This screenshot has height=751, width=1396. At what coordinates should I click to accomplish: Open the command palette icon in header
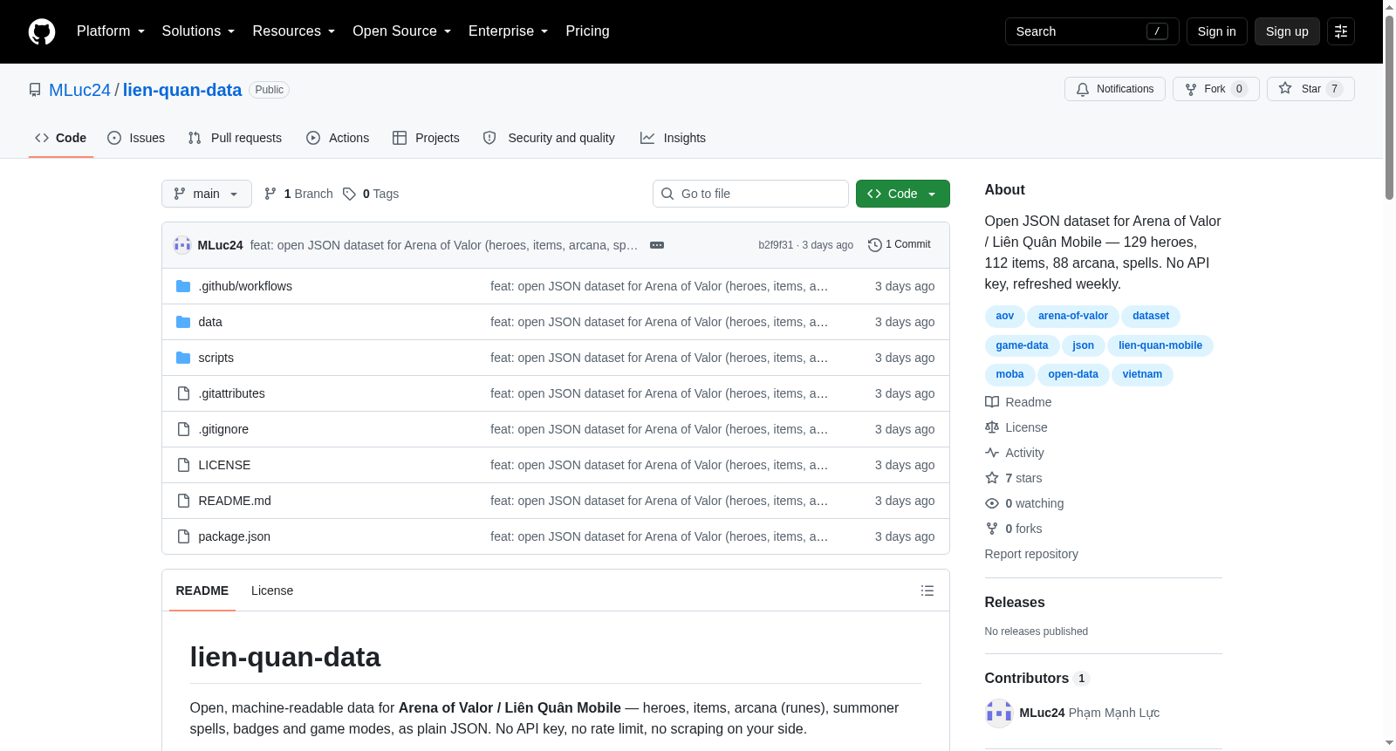1341,31
